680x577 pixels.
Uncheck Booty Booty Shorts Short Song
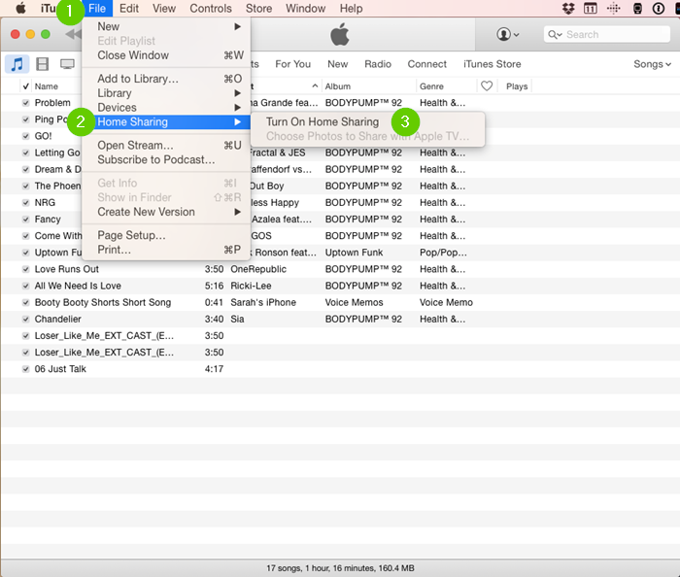point(25,303)
